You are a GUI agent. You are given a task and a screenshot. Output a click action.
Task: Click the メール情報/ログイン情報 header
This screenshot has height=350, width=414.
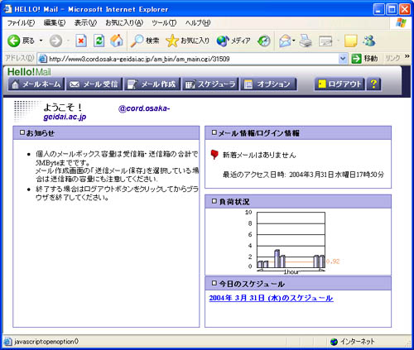click(298, 133)
